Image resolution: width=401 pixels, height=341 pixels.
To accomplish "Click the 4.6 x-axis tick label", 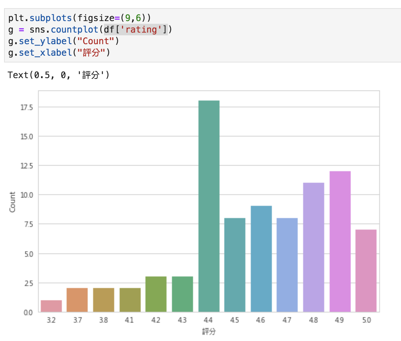I will [261, 320].
